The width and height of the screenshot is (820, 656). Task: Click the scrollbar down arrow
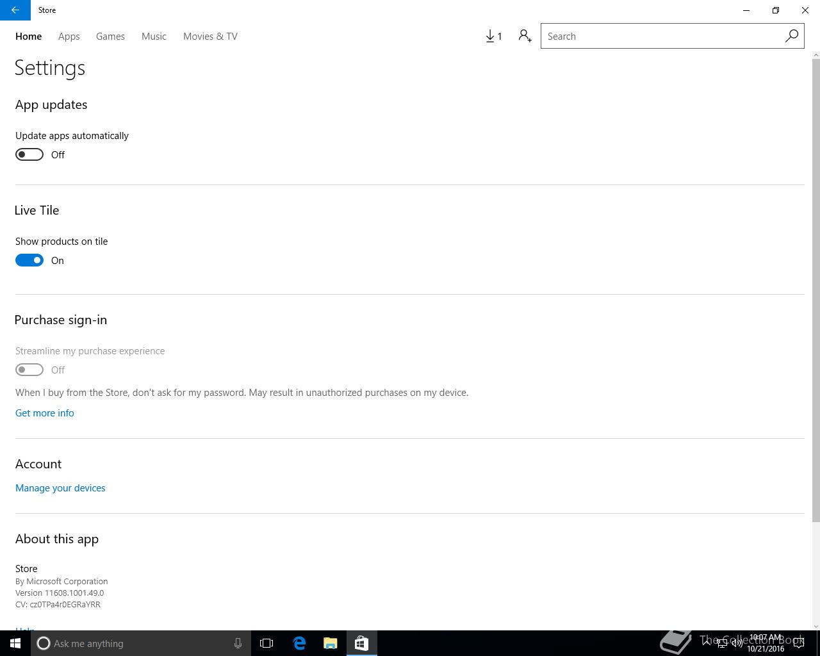(816, 626)
